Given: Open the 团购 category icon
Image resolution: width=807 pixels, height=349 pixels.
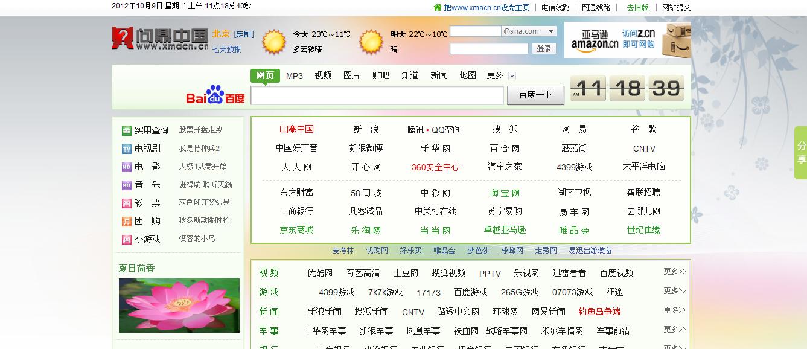Looking at the screenshot, I should [x=127, y=221].
